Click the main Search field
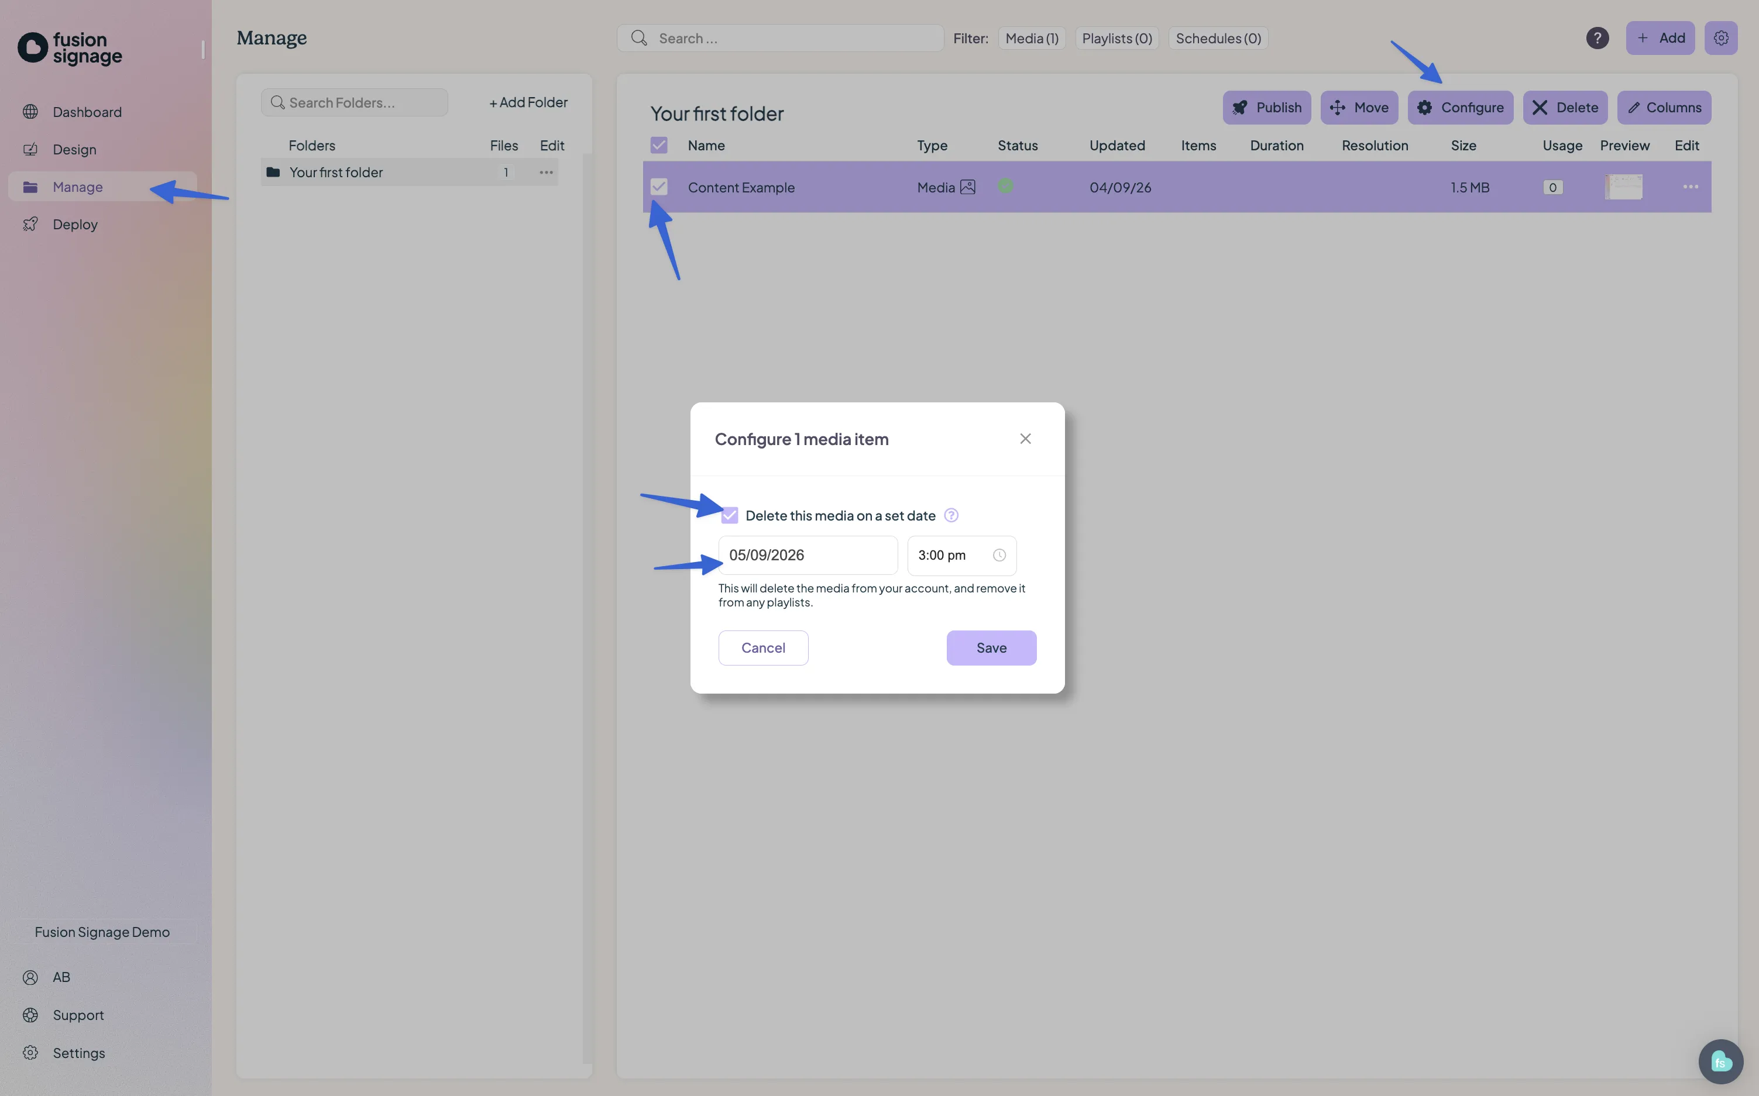Image resolution: width=1759 pixels, height=1096 pixels. coord(780,39)
